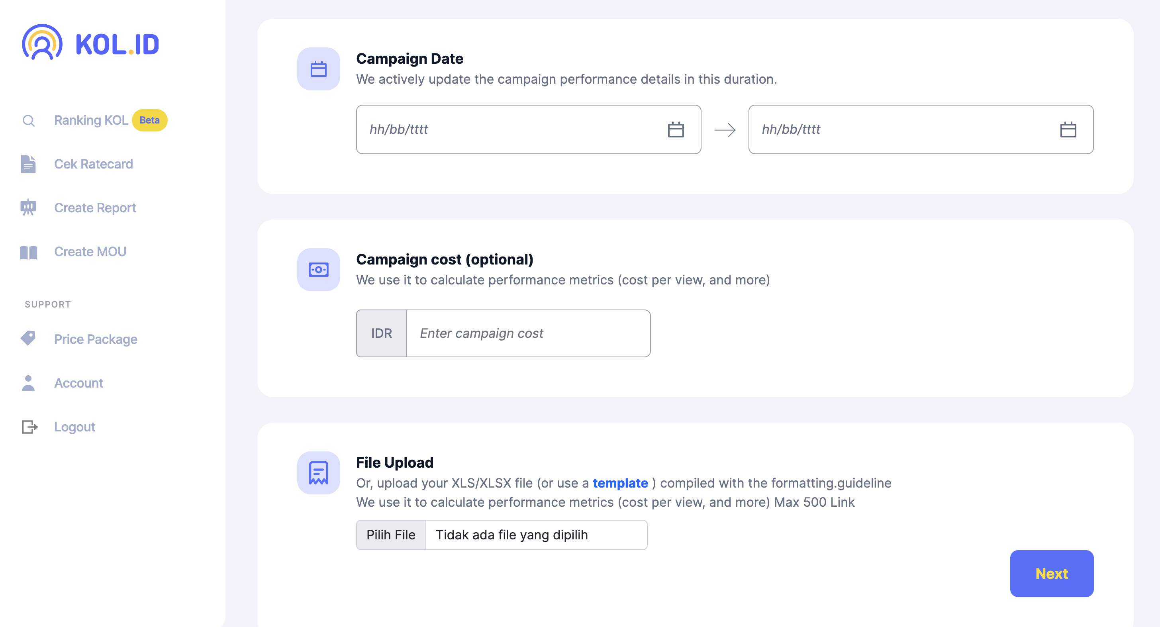Click the Create MOU book icon
The image size is (1160, 627).
(x=28, y=252)
